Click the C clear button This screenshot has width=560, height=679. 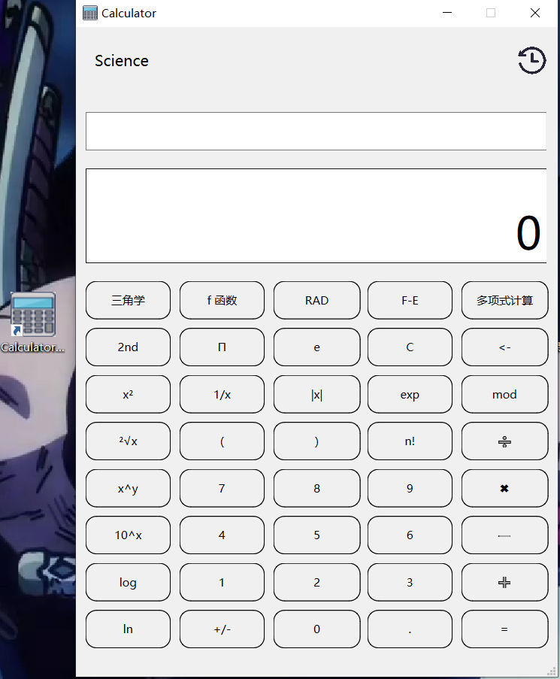point(410,347)
